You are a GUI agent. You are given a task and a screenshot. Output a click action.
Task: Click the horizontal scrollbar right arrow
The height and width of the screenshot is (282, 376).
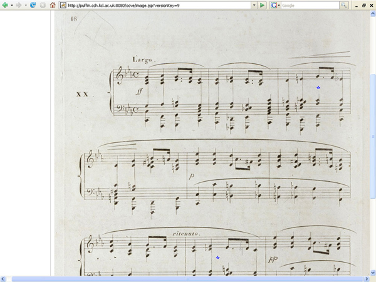365,278
